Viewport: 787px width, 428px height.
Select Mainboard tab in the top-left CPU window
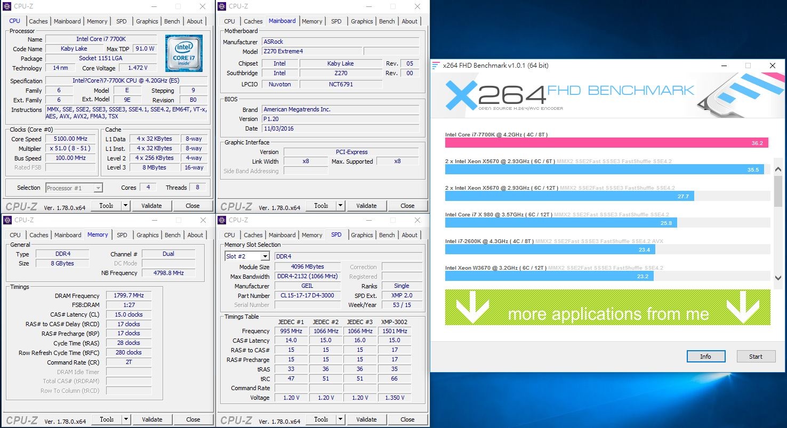pos(67,21)
